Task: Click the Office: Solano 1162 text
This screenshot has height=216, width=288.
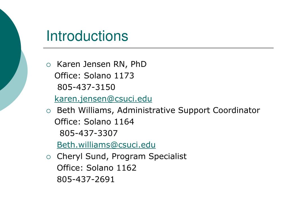Action: pos(97,168)
